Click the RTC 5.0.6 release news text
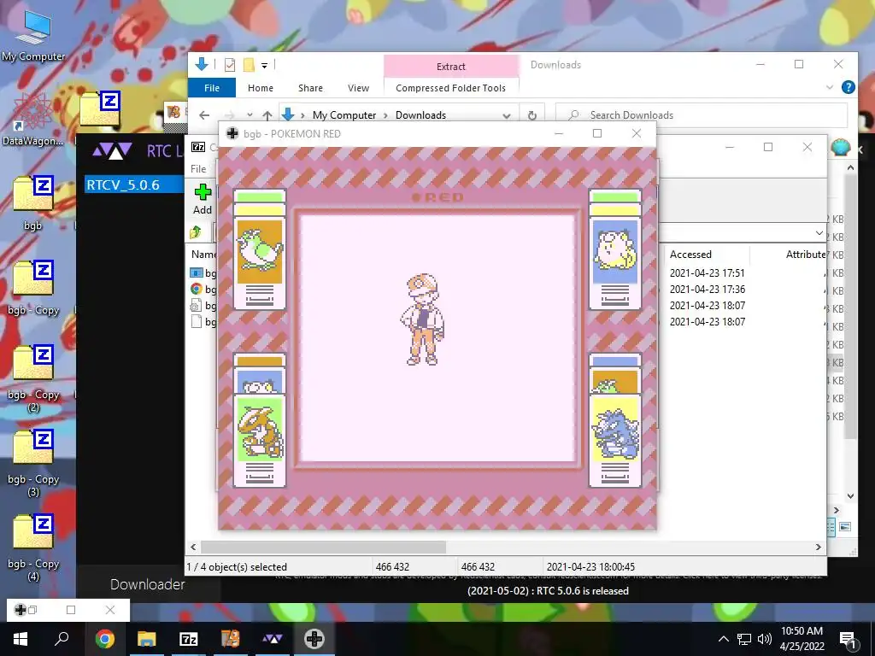The width and height of the screenshot is (875, 656). 548,591
